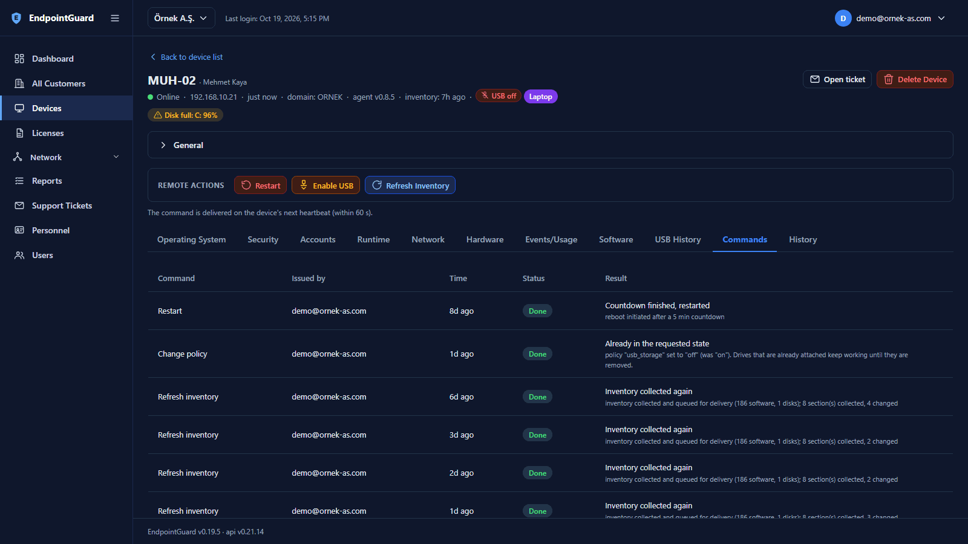The width and height of the screenshot is (968, 544).
Task: Open Reports in the sidebar
Action: tap(67, 181)
